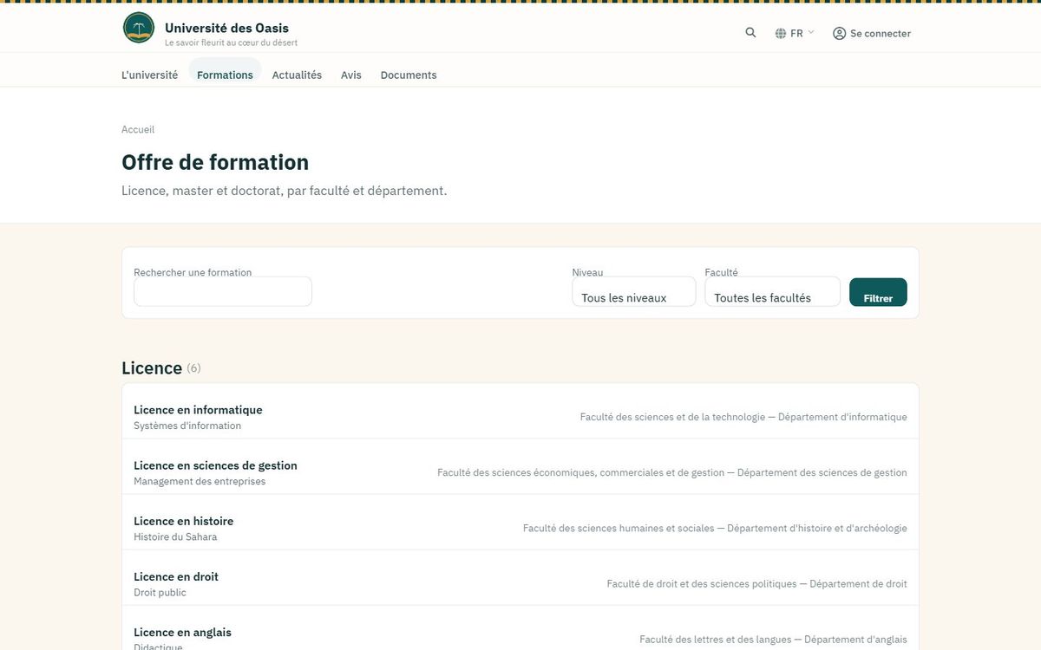This screenshot has height=650, width=1041.
Task: Click the Filtrer button
Action: 878,292
